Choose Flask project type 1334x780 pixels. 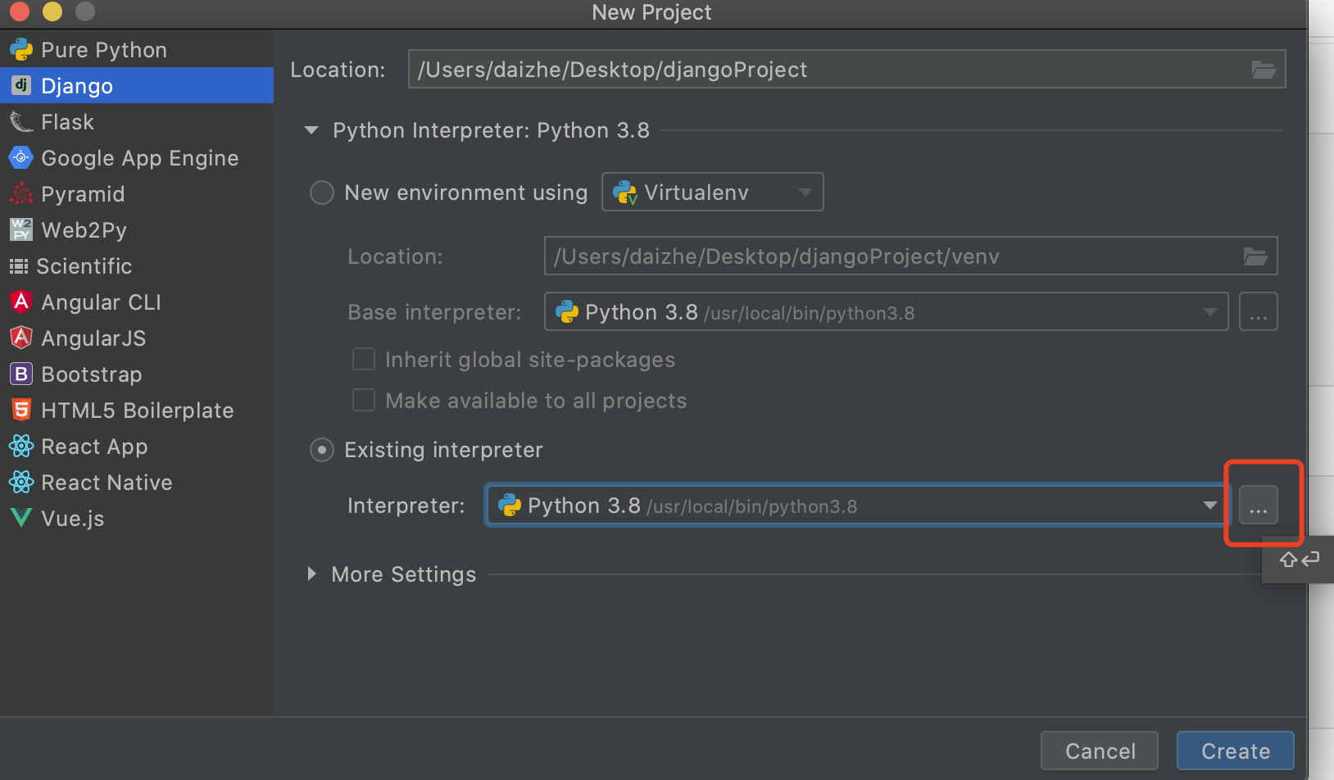137,122
